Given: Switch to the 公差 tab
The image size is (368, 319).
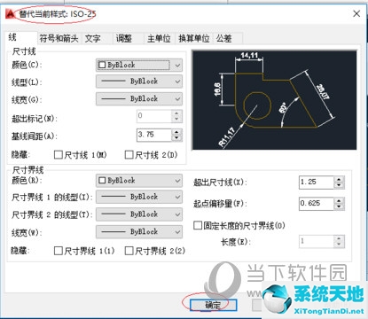Looking at the screenshot, I should pos(223,38).
